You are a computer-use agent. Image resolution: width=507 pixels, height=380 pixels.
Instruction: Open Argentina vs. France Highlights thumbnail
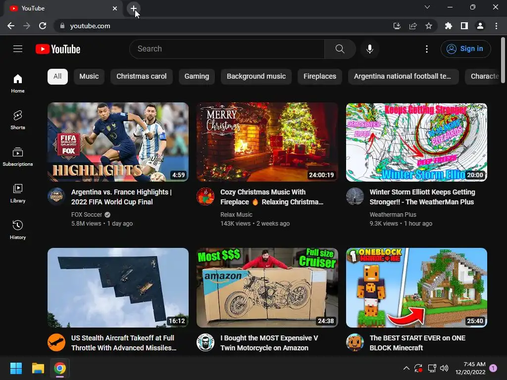pos(118,142)
